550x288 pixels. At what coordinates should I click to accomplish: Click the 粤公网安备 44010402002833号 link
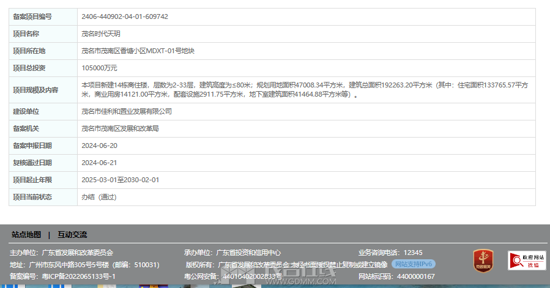pos(233,276)
